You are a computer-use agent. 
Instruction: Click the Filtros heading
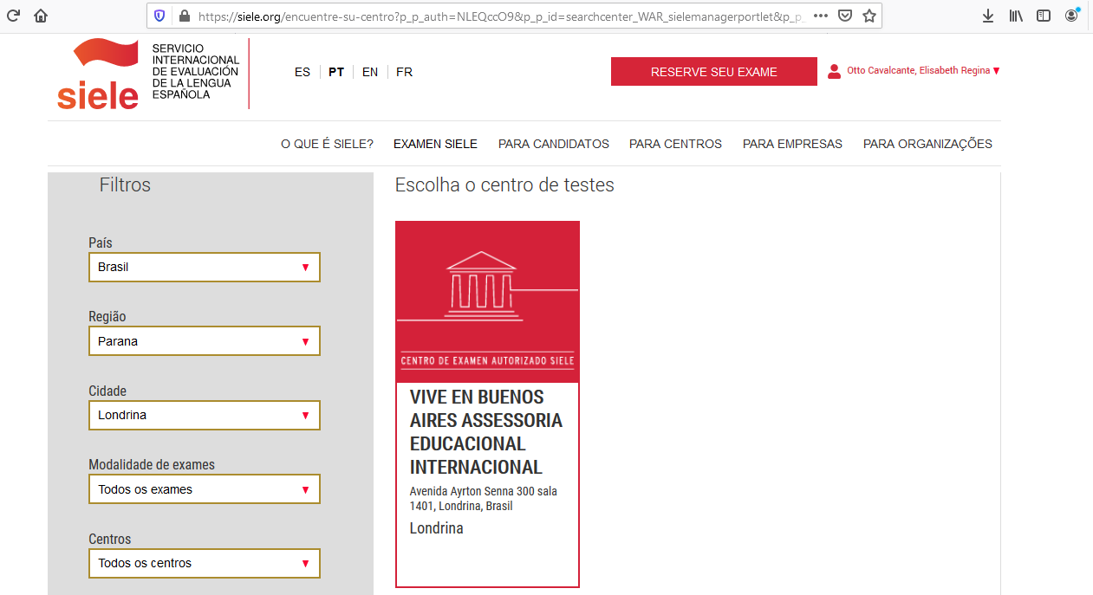[x=125, y=185]
